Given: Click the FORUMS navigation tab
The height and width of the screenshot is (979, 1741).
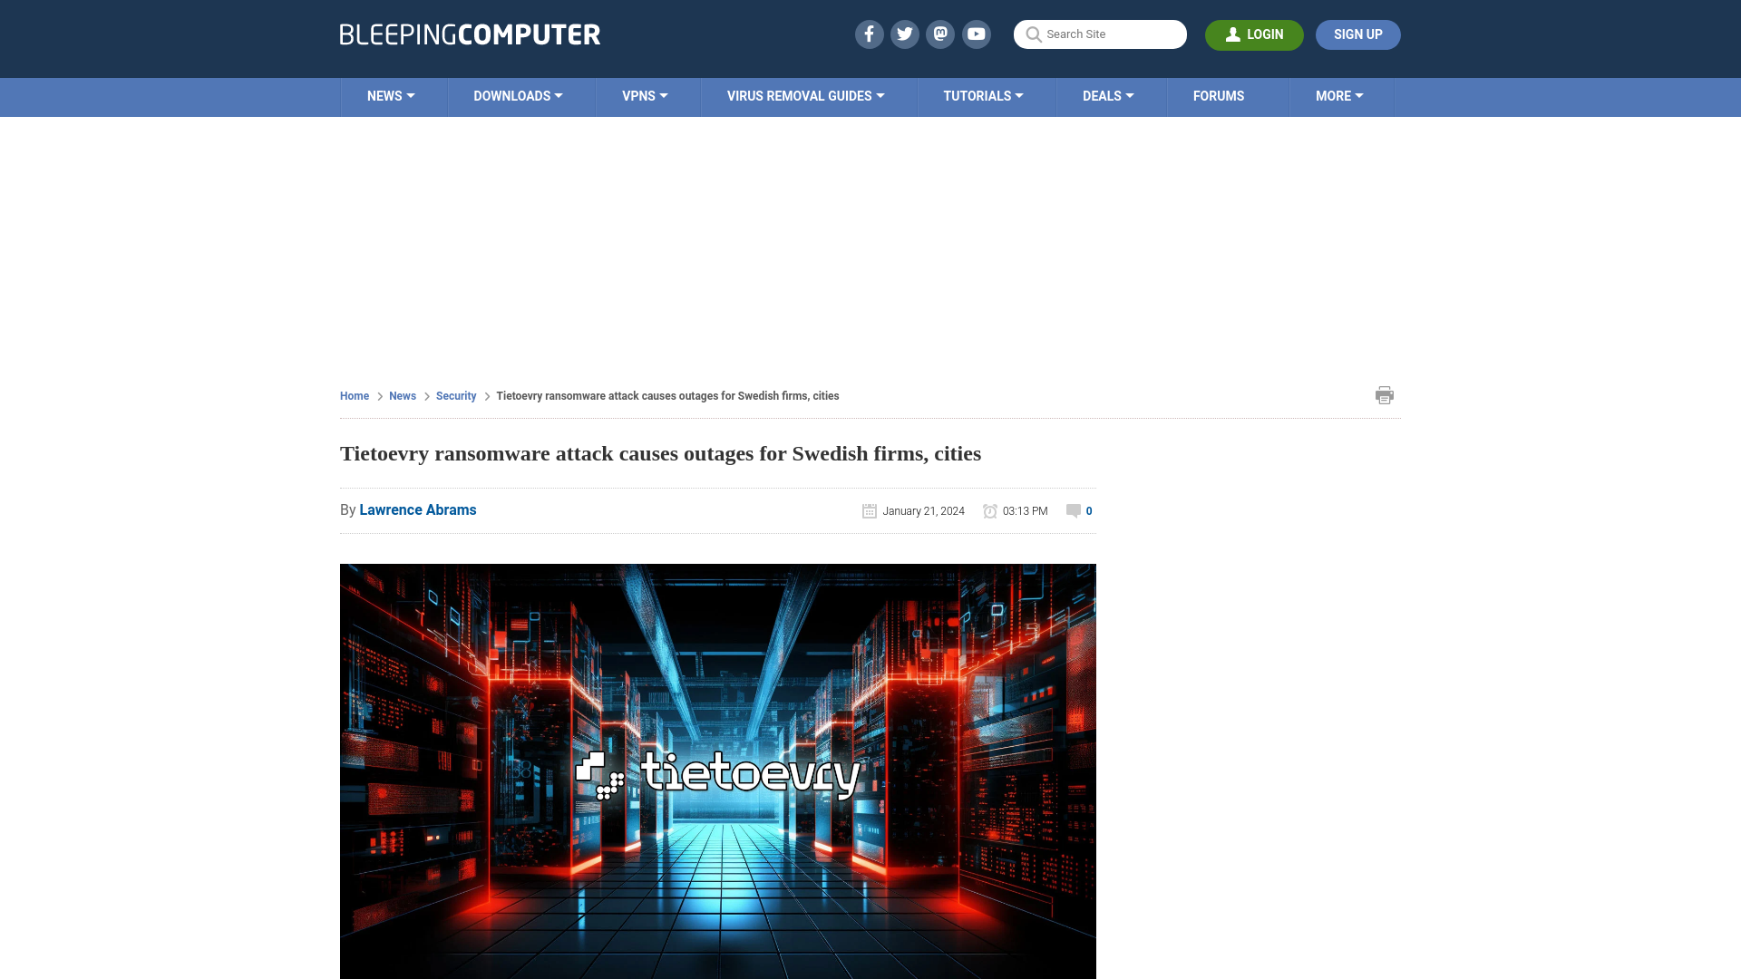Looking at the screenshot, I should pos(1217,95).
